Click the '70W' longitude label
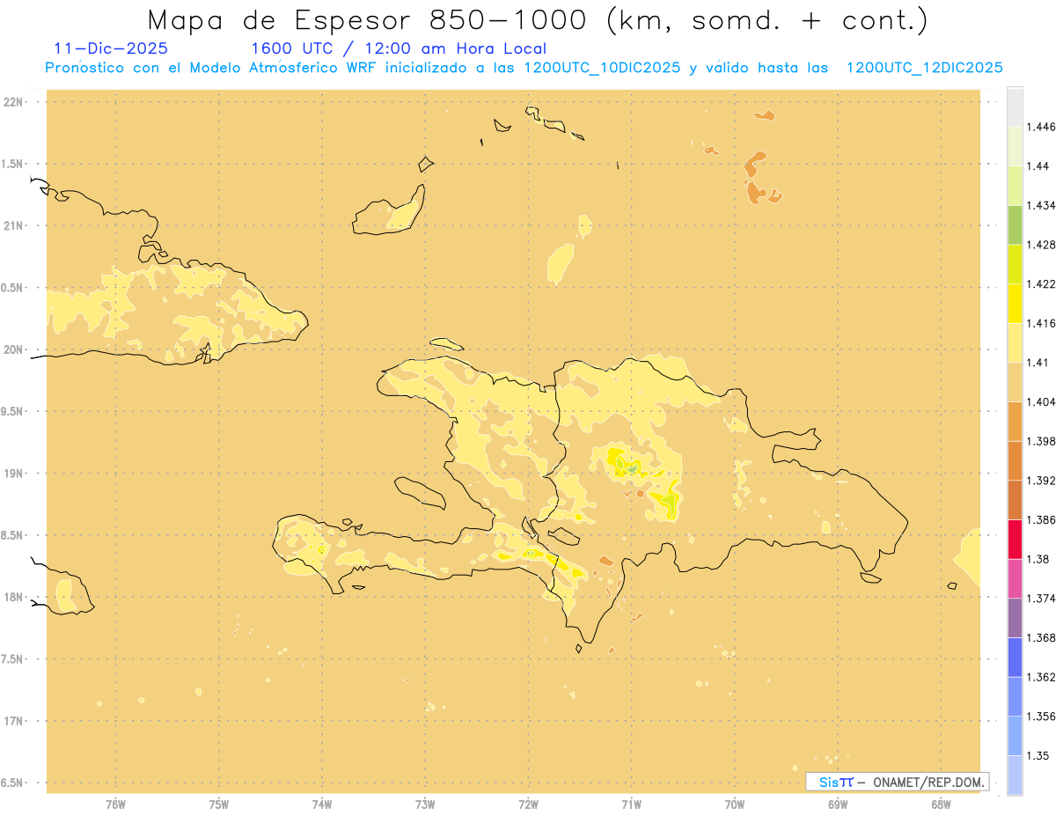 [735, 805]
